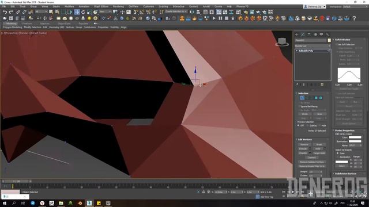Collapse the Selection rollout
369x207 pixels.
(303, 93)
